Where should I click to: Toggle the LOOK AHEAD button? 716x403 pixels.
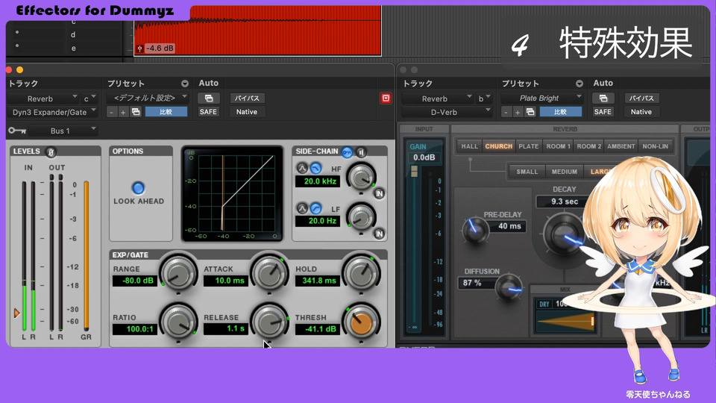(138, 188)
